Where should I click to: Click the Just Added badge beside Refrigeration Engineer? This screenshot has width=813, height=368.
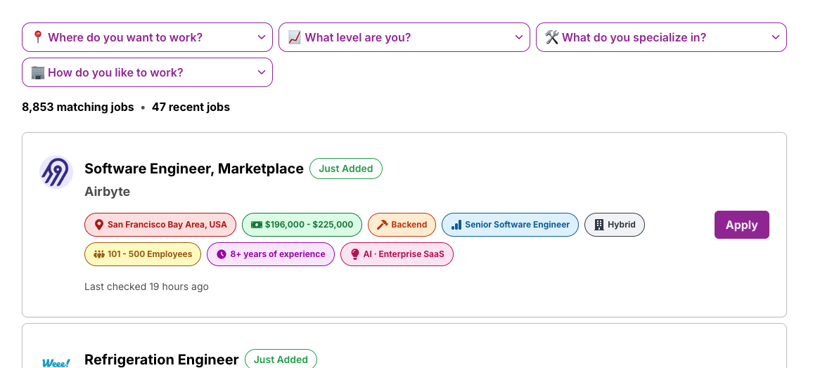tap(281, 359)
